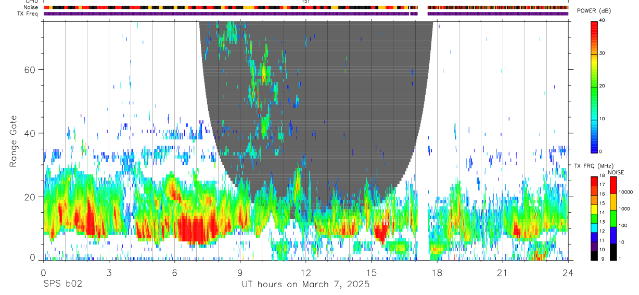The image size is (639, 295).
Task: Click the 11 label on the TX frequency legend
Action: point(602,240)
